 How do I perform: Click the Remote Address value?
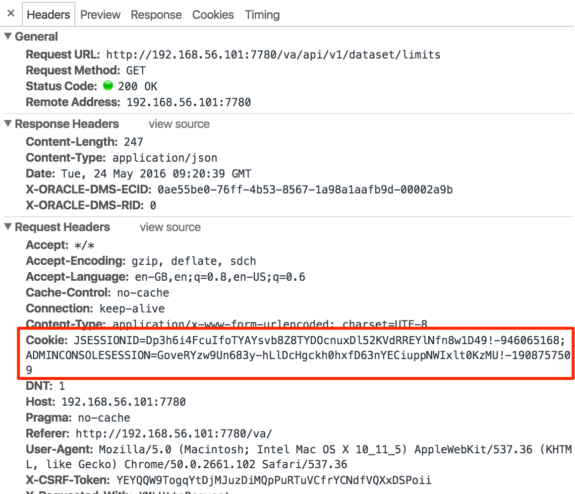pos(188,102)
